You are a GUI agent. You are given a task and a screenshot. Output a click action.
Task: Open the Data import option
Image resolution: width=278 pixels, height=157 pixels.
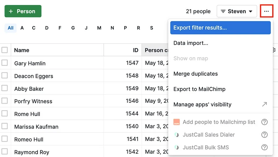coord(191,43)
